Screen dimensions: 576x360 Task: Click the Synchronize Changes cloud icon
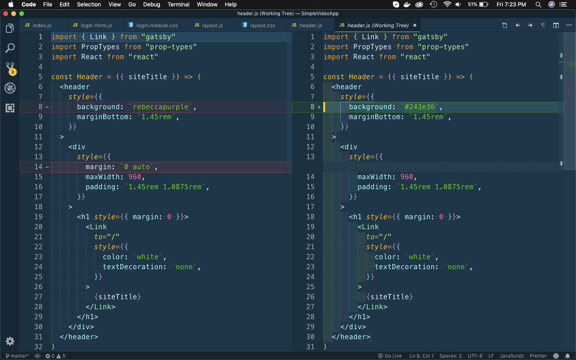click(x=38, y=356)
